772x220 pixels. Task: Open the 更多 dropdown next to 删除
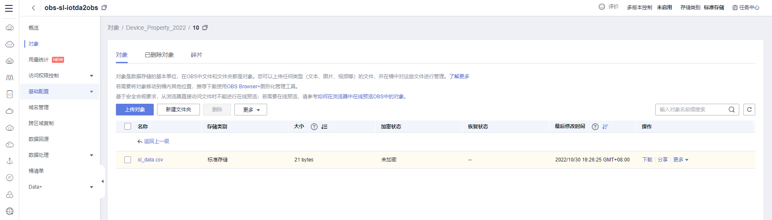click(251, 110)
